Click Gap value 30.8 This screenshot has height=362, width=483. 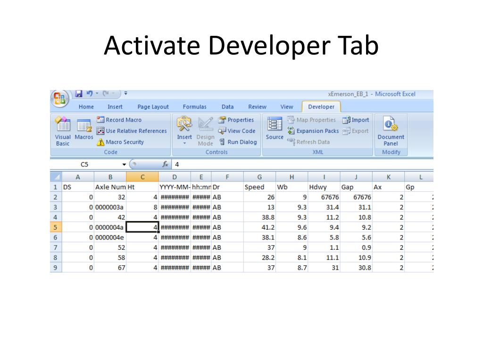(356, 268)
